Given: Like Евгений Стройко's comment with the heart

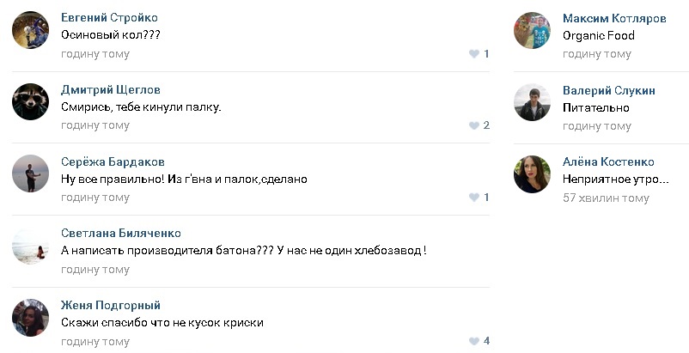Looking at the screenshot, I should (473, 54).
